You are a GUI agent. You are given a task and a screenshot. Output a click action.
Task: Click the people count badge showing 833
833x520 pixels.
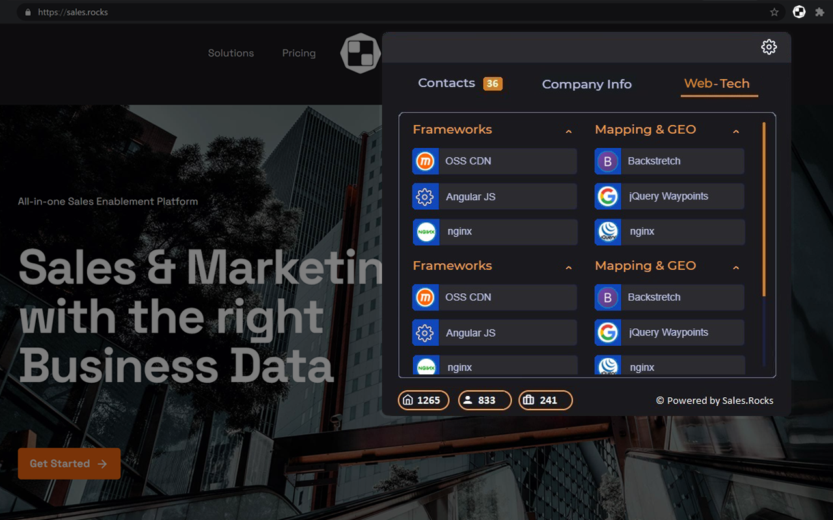(484, 400)
